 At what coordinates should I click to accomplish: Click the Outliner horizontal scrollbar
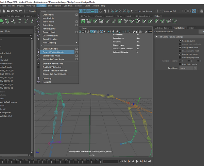14,155
